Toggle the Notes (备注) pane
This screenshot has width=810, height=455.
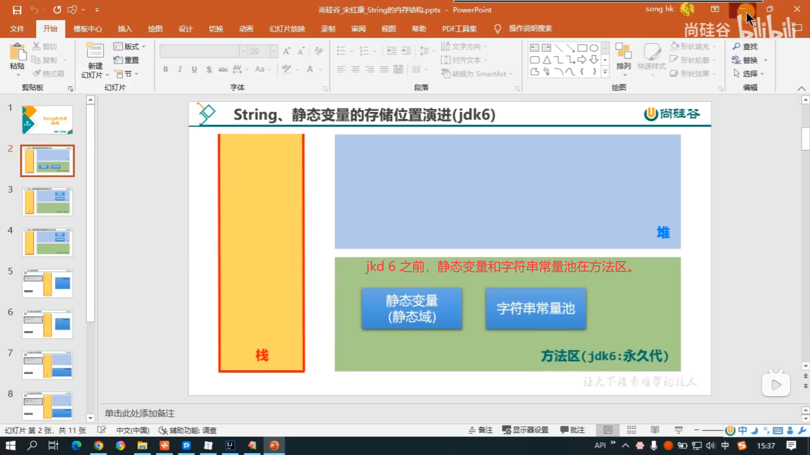[481, 430]
